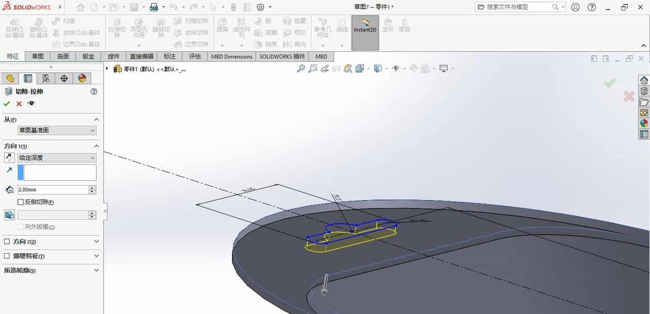
Task: Switch to the 评估 ribbon tab
Action: coord(195,56)
